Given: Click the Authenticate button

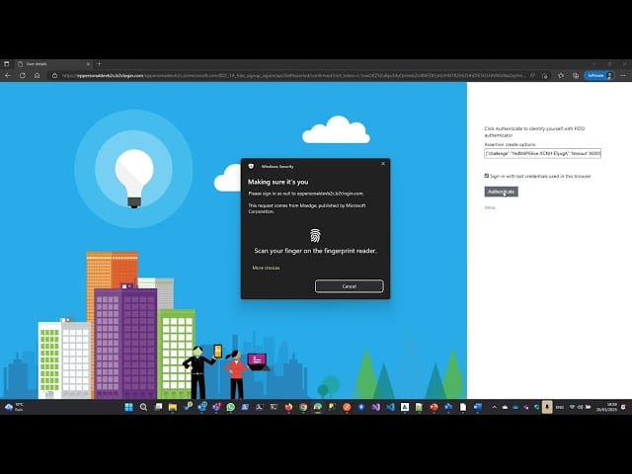Looking at the screenshot, I should pos(501,192).
